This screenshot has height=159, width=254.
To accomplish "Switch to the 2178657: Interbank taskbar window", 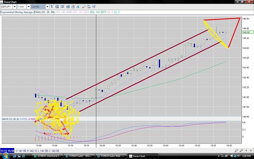I will click(x=48, y=156).
